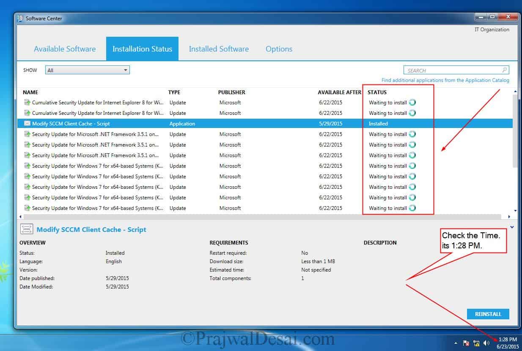The width and height of the screenshot is (522, 351).
Task: Switch to the Available Software tab
Action: click(x=65, y=49)
